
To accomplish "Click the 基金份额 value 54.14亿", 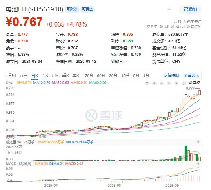I will 179,48.
